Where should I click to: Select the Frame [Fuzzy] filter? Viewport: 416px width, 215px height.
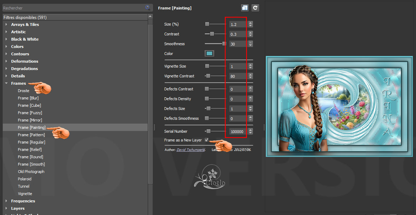(x=30, y=113)
